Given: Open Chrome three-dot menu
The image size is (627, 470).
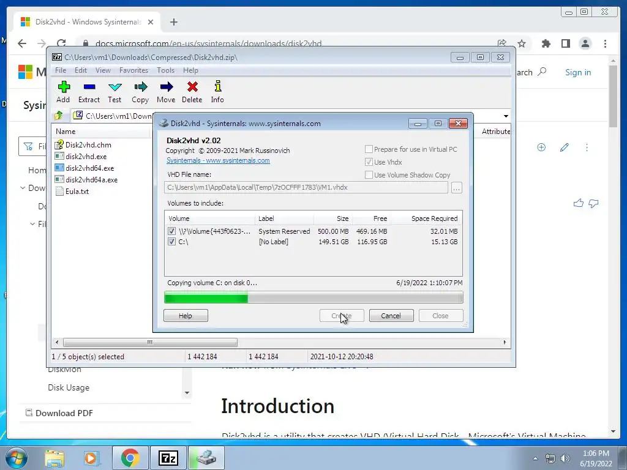Looking at the screenshot, I should [x=605, y=43].
